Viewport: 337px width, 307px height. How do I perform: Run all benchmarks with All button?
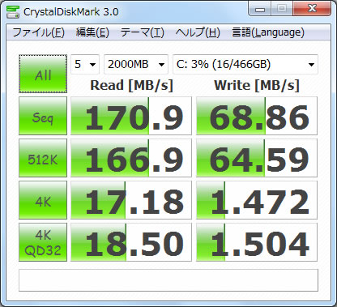pos(43,74)
